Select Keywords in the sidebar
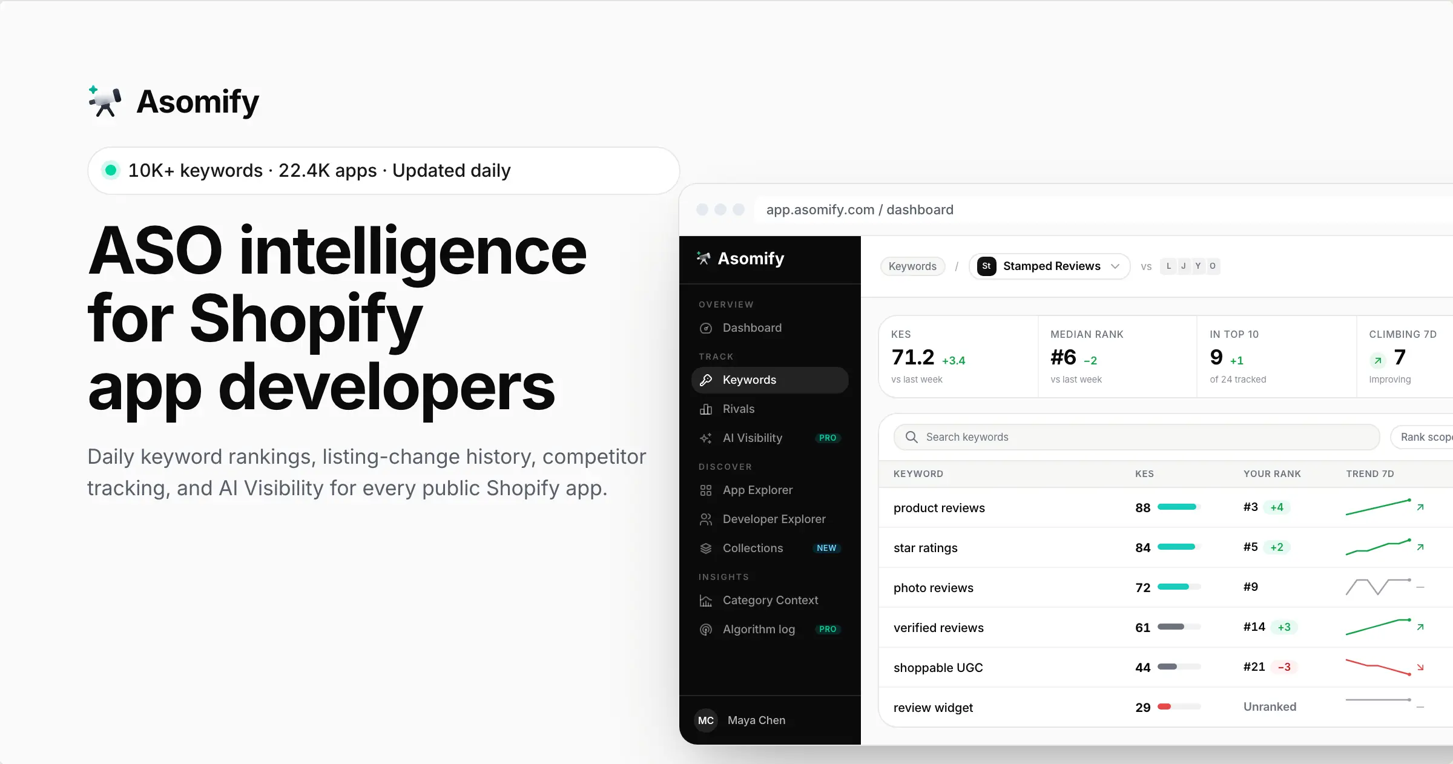 pos(770,380)
